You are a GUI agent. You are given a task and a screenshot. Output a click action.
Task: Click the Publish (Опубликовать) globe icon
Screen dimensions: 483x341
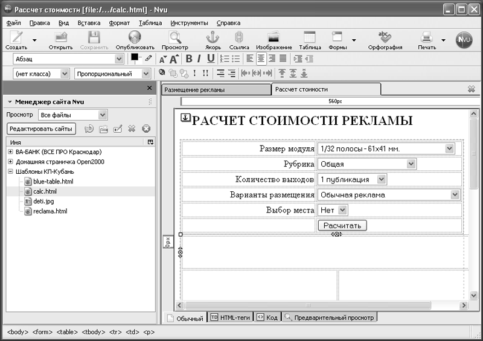coord(135,37)
